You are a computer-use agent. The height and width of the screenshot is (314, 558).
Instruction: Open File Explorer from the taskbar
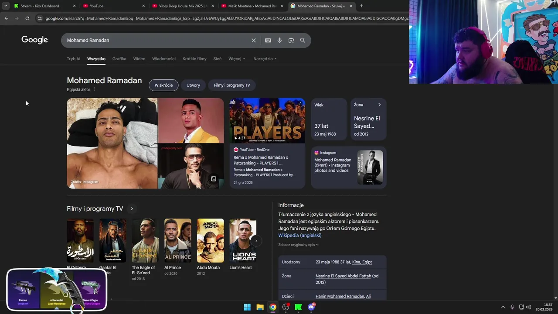click(x=260, y=307)
